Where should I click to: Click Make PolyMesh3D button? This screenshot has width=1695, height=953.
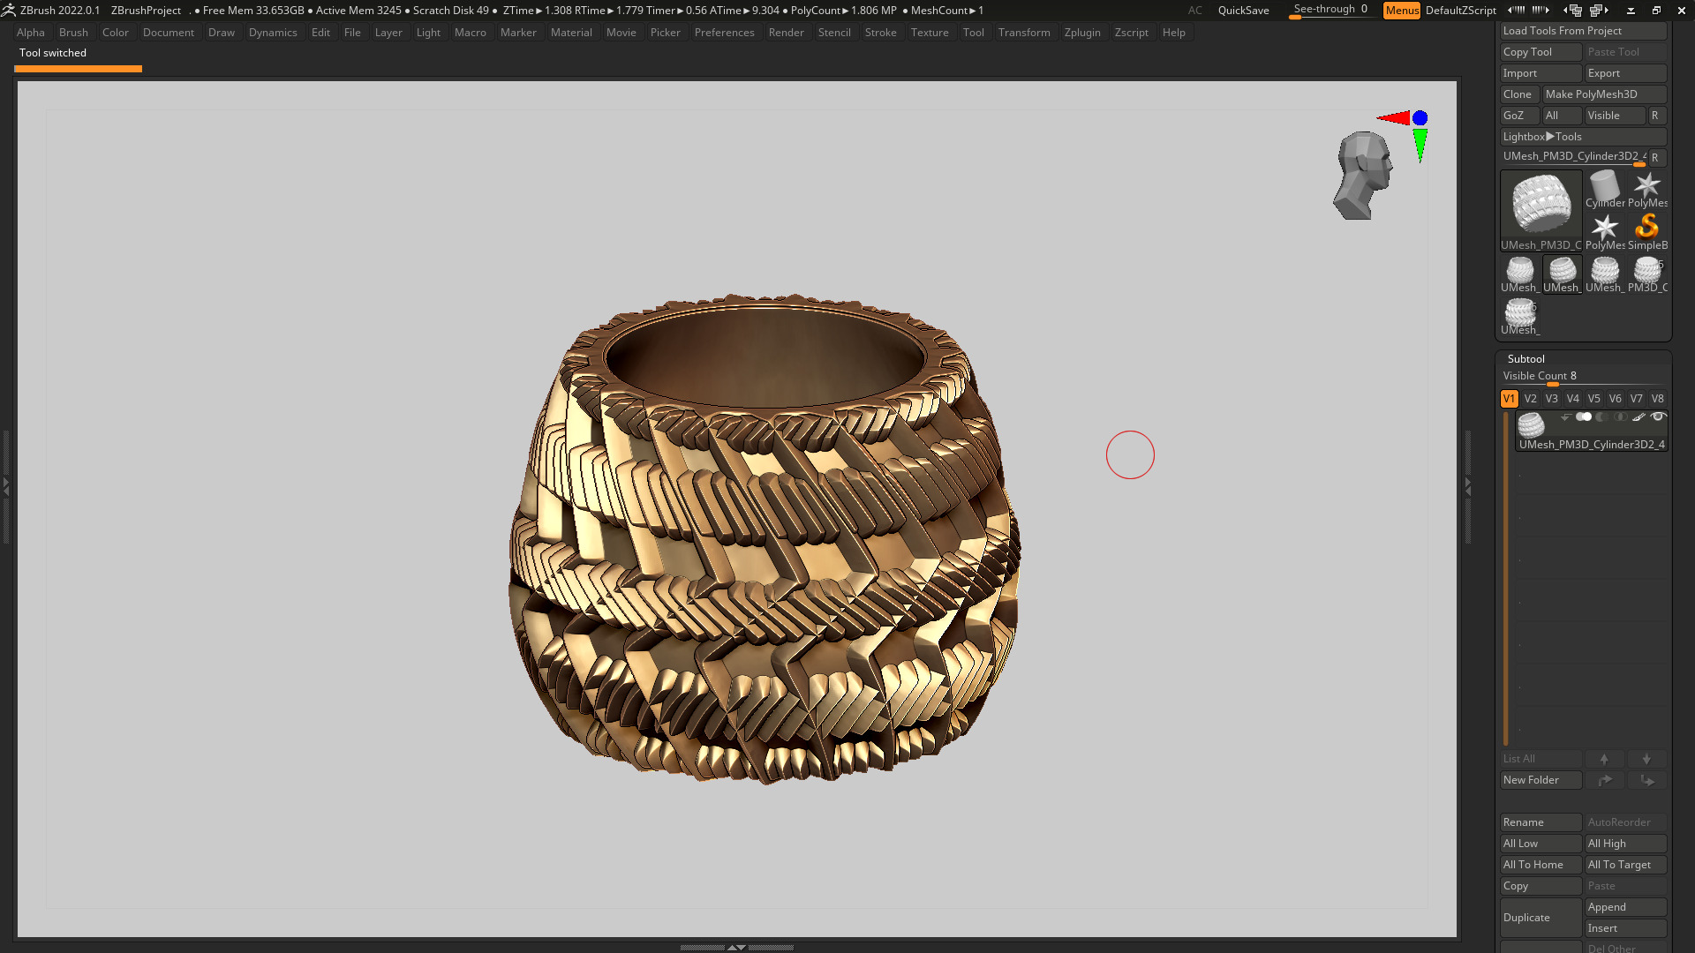pos(1604,94)
